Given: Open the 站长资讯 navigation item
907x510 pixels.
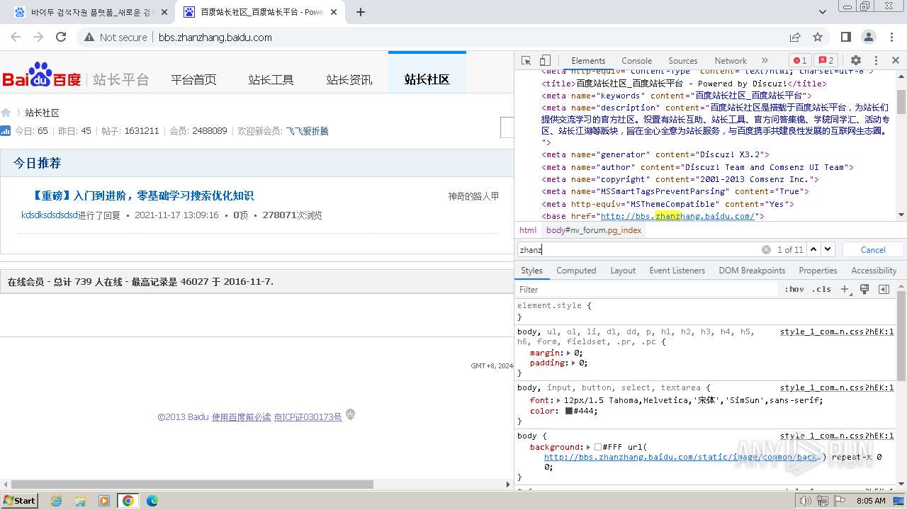Looking at the screenshot, I should pyautogui.click(x=349, y=79).
